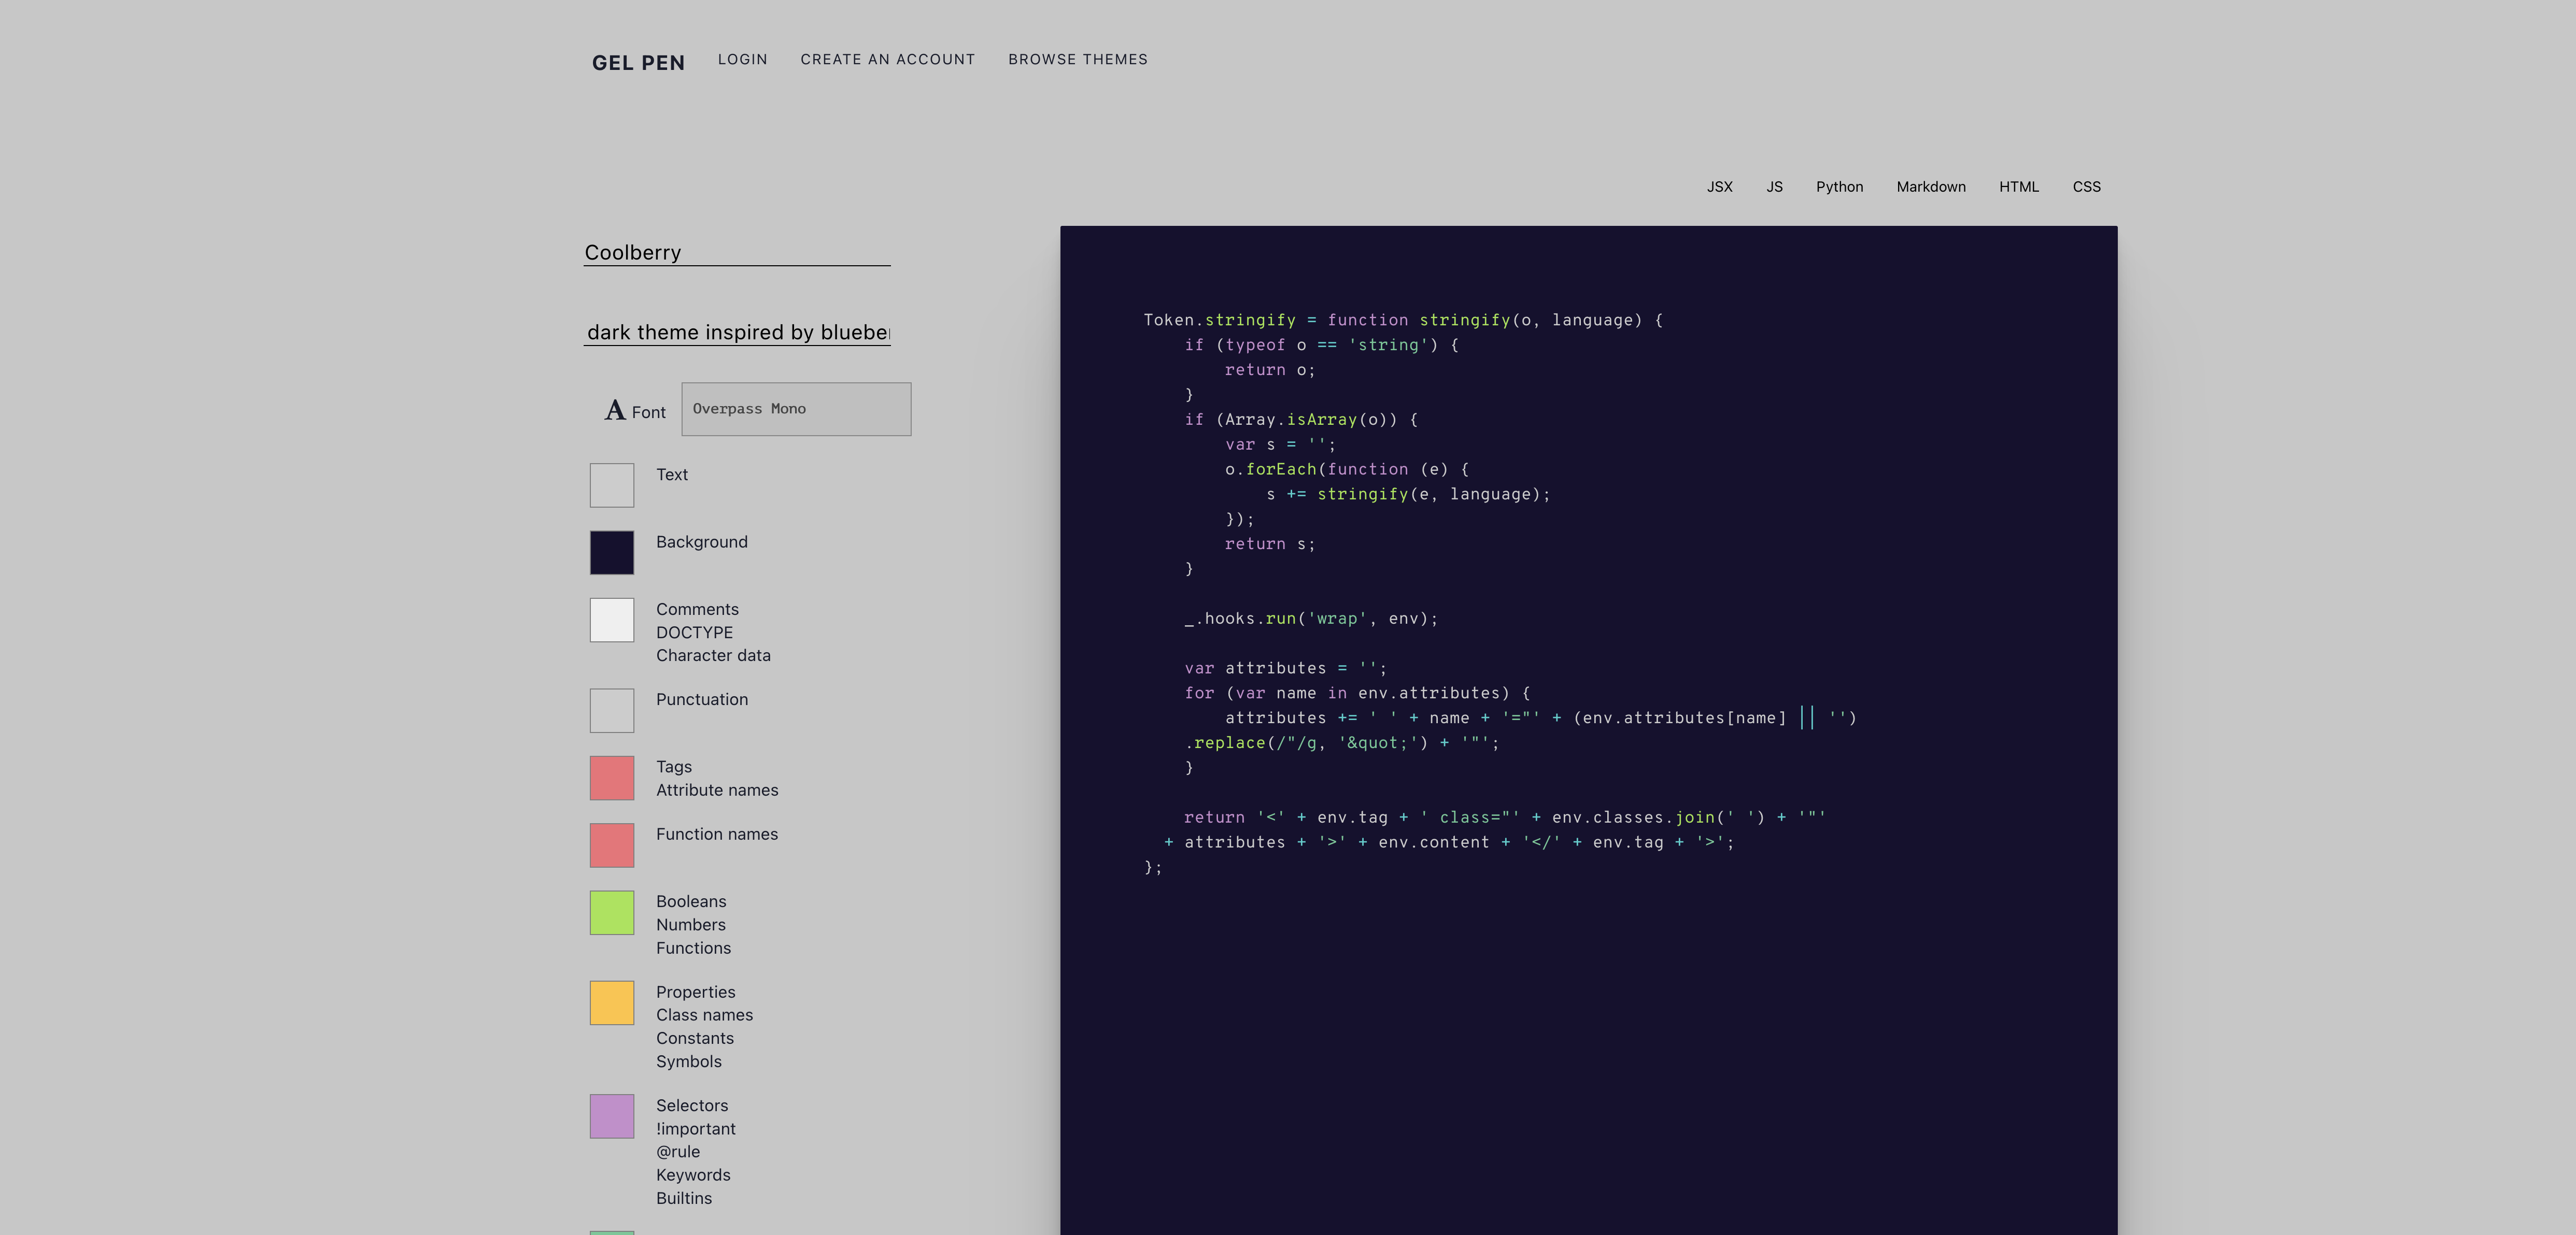
Task: Open the Background color swatch
Action: coord(612,553)
